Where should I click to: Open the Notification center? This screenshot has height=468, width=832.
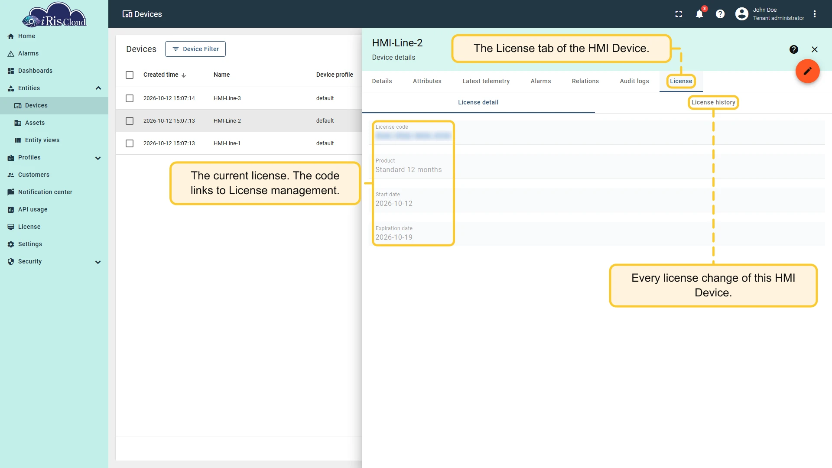(54, 192)
